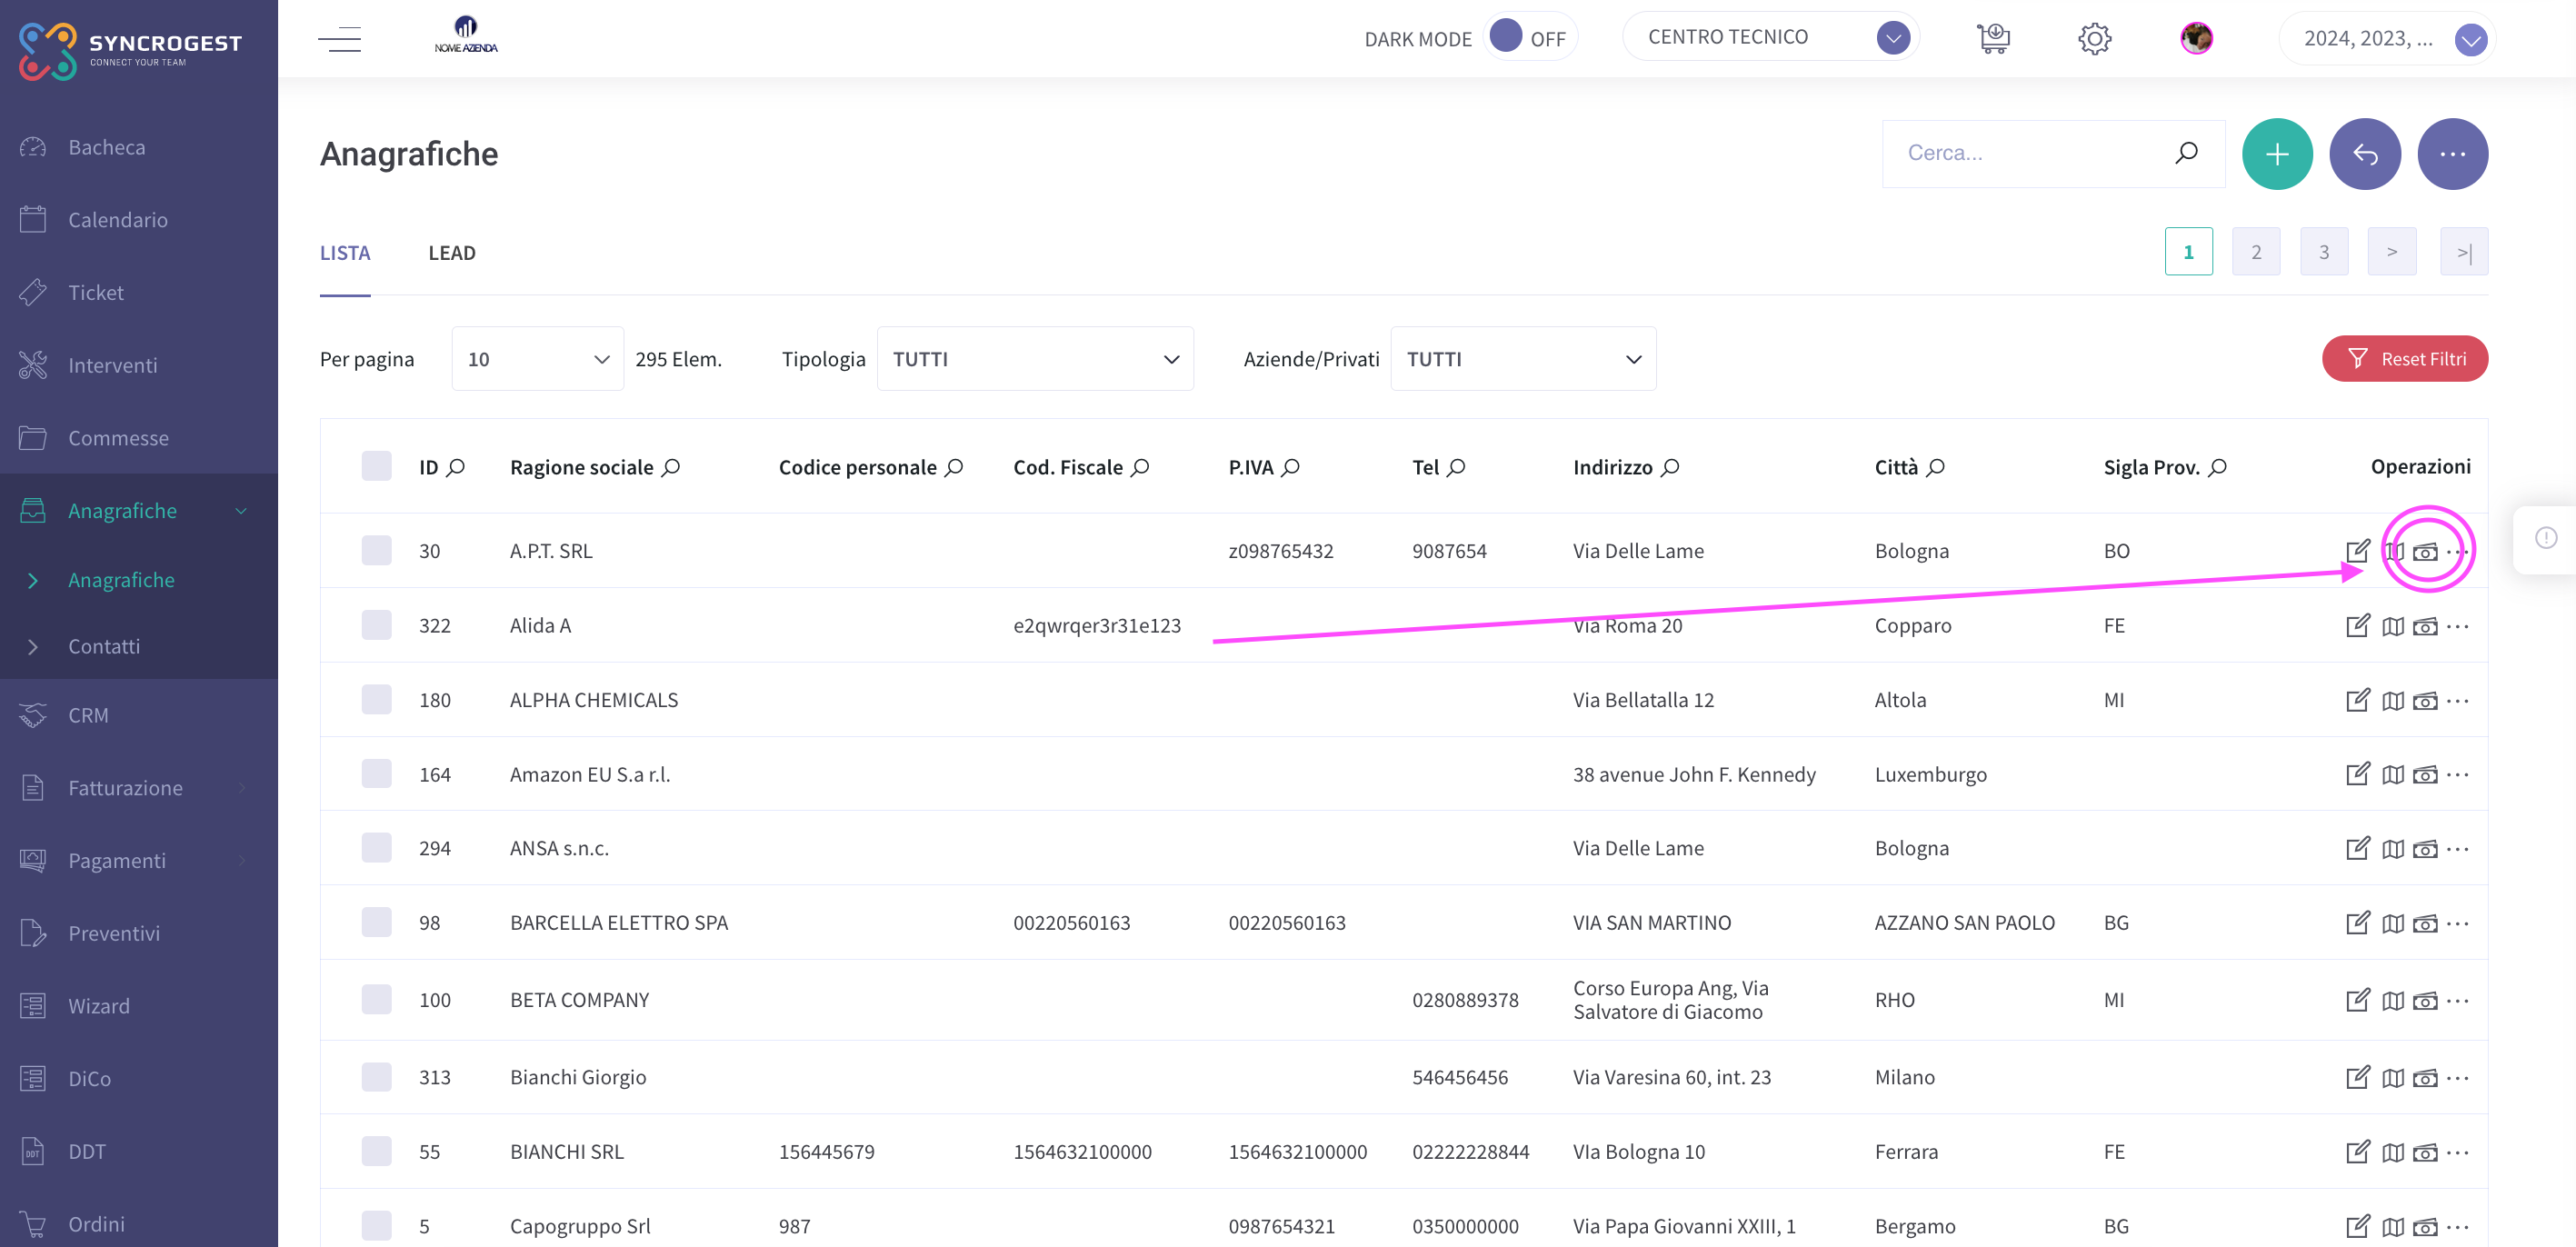Click the user avatar in the header
This screenshot has height=1247, width=2576.
click(2196, 39)
